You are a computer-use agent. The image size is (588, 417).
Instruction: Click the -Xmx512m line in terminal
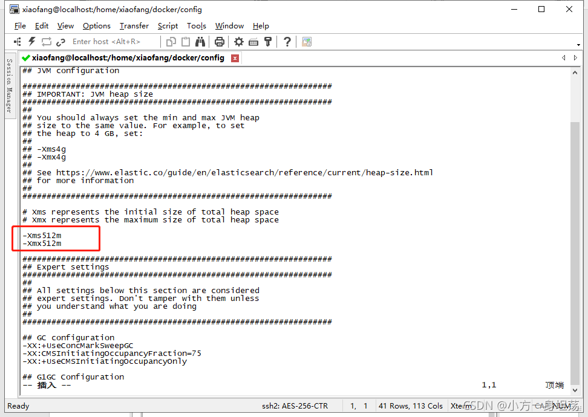click(x=42, y=244)
